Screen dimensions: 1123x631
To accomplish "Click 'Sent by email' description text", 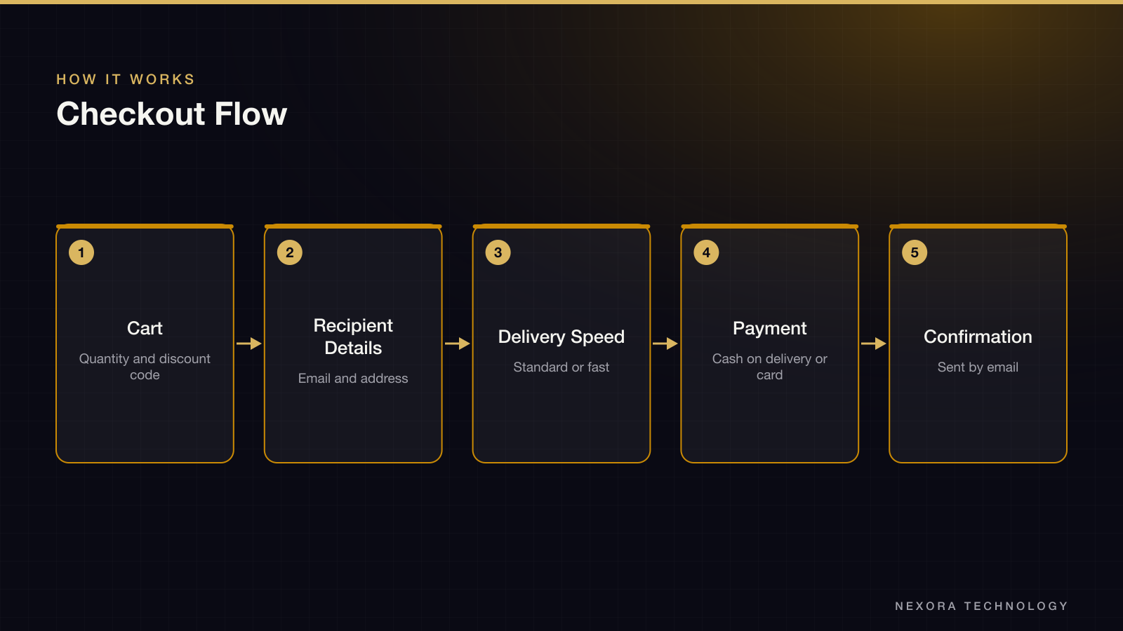I will point(978,367).
